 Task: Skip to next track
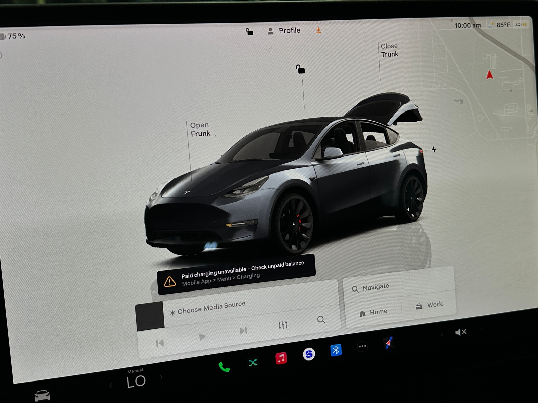tap(243, 331)
